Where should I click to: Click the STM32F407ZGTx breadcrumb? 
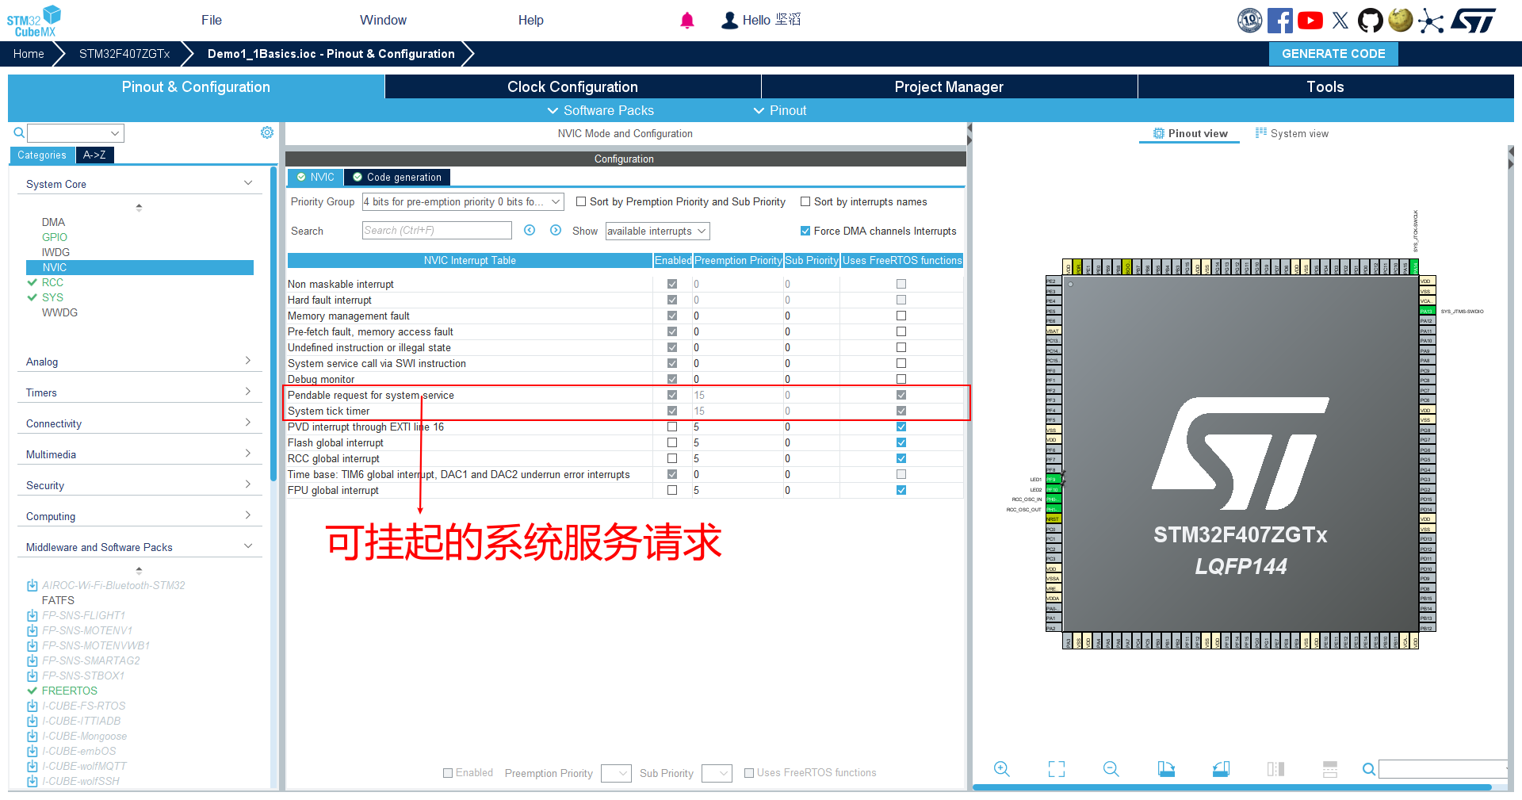click(124, 54)
